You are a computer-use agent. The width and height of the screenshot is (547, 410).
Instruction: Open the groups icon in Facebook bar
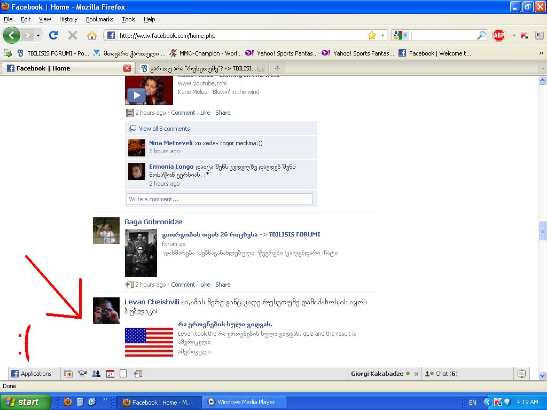pyautogui.click(x=96, y=374)
